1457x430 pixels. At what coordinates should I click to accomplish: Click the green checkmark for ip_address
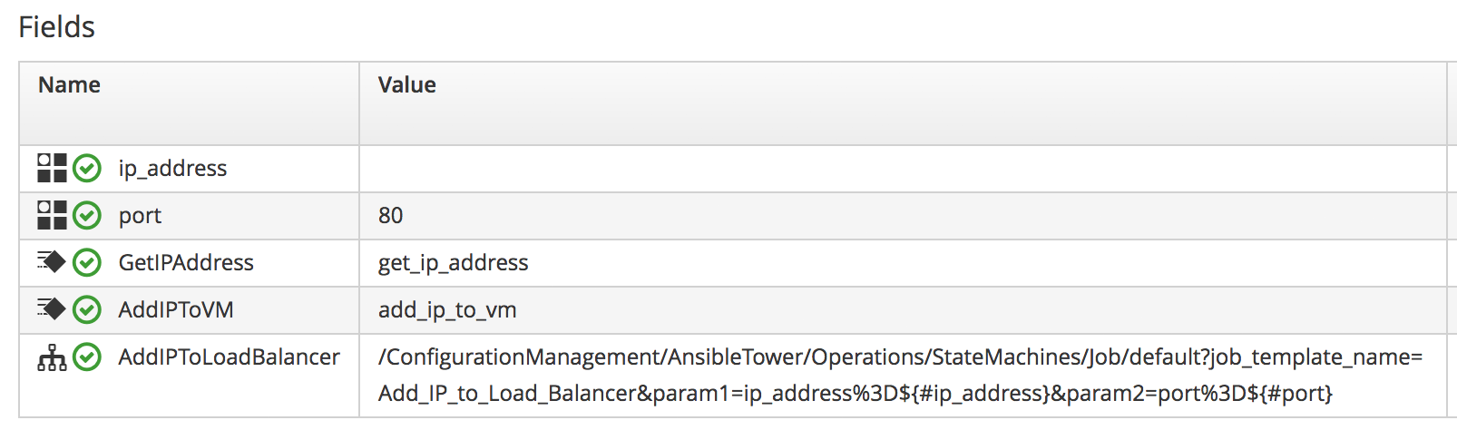87,168
